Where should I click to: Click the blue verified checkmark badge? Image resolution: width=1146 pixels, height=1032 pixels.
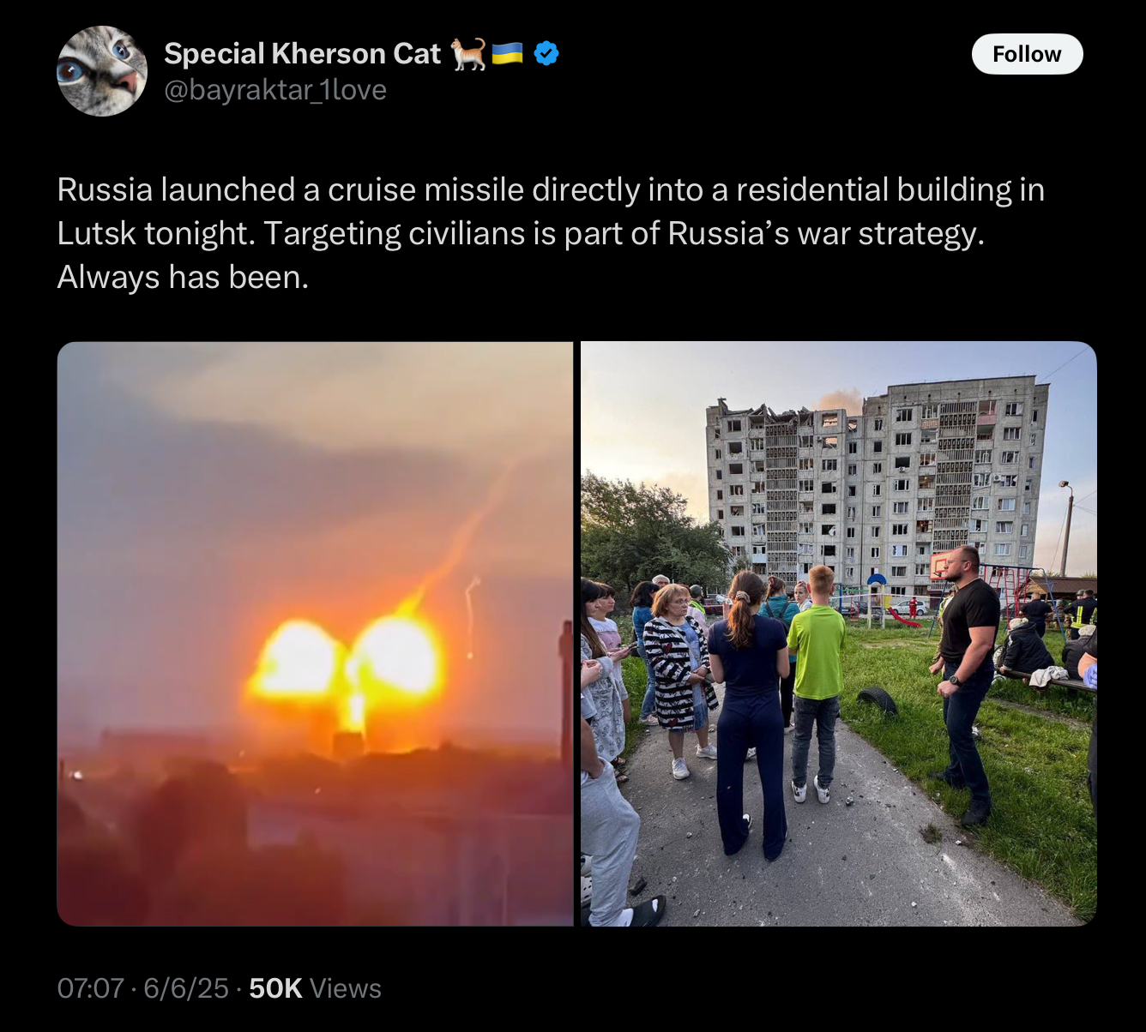pyautogui.click(x=546, y=54)
